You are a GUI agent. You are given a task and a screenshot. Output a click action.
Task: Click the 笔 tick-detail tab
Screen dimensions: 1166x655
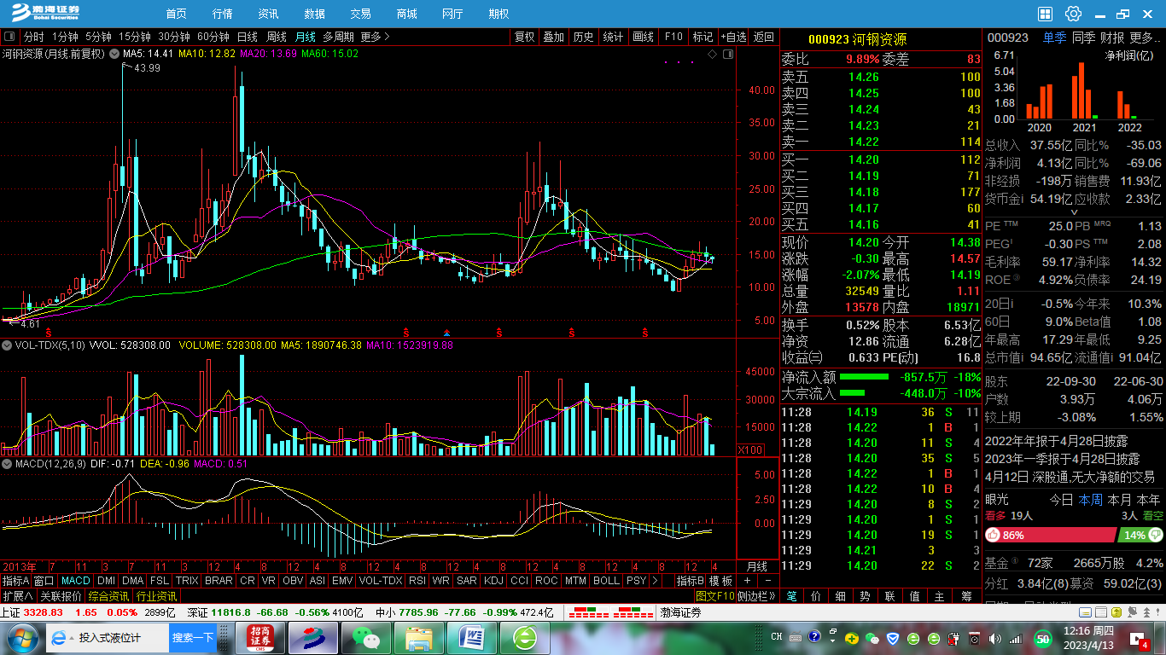click(791, 596)
